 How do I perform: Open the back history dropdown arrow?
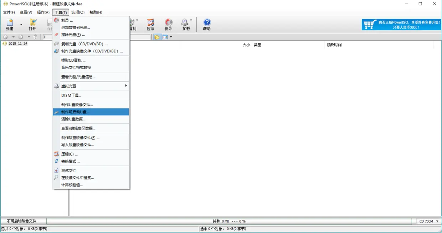tap(13, 37)
